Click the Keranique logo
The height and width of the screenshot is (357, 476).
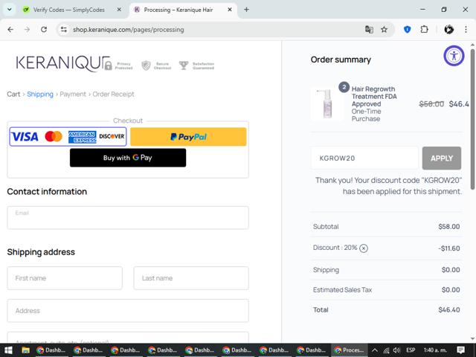tap(62, 64)
